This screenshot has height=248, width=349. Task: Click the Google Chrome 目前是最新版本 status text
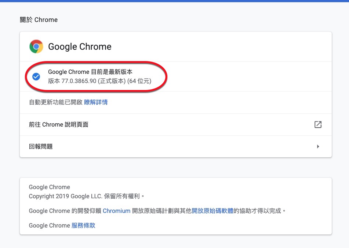(90, 72)
